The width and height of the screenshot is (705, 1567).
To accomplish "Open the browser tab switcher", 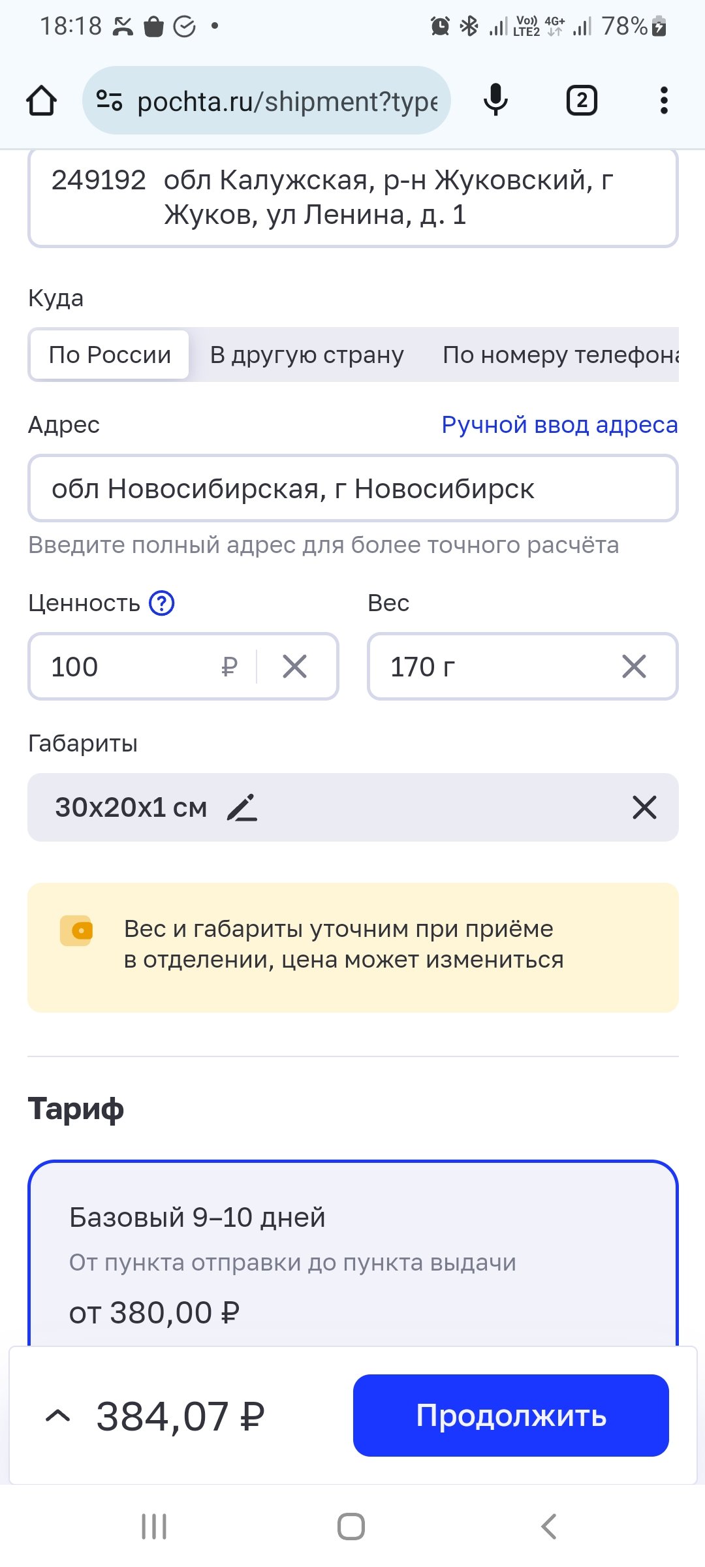I will tap(581, 101).
